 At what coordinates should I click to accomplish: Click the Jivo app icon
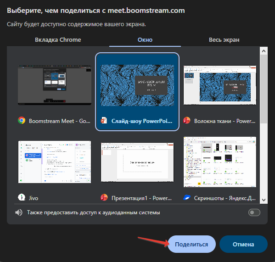22,197
